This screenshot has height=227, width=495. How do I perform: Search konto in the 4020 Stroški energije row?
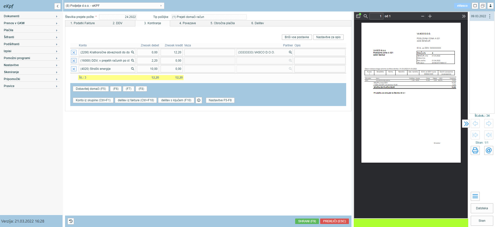click(133, 69)
